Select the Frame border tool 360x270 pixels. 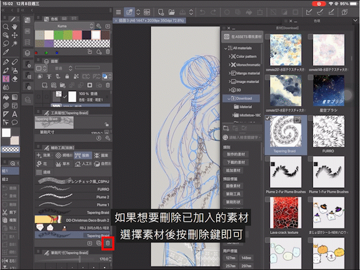point(15,106)
